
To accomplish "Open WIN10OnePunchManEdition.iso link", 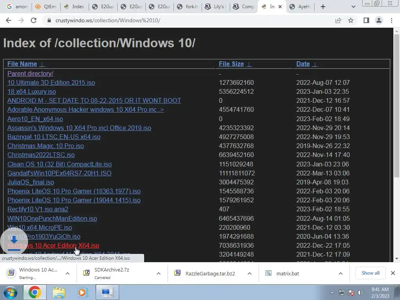I will 52,218.
